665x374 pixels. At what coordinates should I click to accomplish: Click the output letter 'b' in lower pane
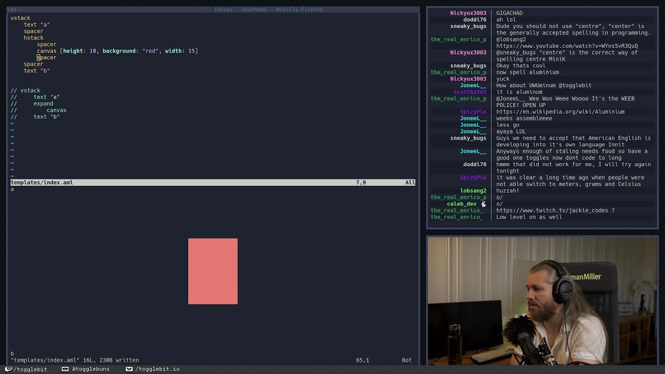click(12, 353)
